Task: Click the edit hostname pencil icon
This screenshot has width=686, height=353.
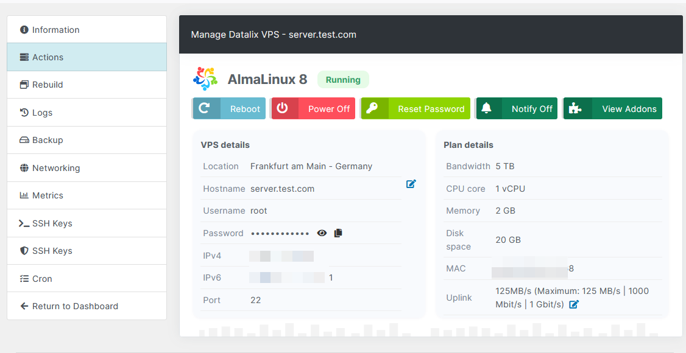Action: pos(411,184)
